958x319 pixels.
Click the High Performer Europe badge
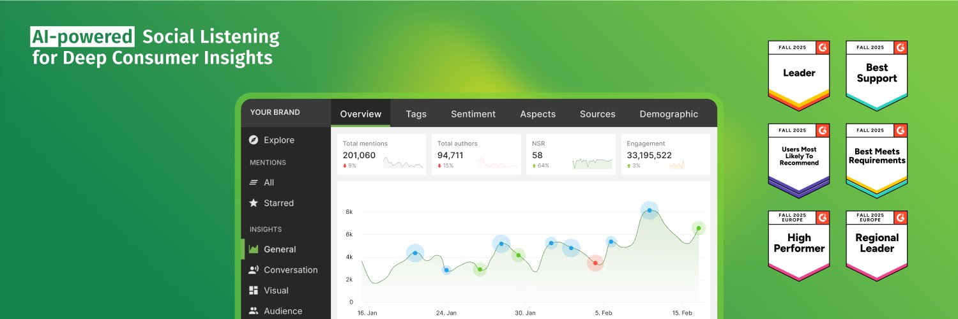(x=799, y=246)
